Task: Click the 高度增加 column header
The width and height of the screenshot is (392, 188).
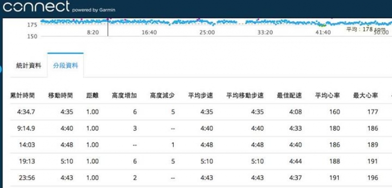Action: pyautogui.click(x=125, y=95)
